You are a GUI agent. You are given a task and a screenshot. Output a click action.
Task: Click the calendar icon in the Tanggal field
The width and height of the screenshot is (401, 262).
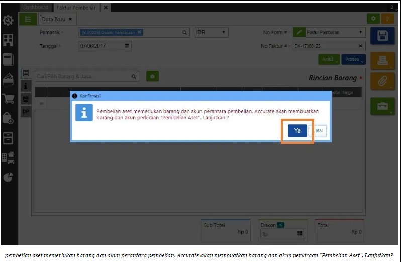(127, 46)
